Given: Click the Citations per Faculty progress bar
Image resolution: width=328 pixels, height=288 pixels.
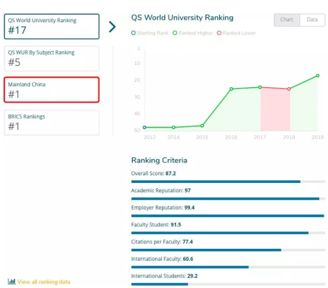Looking at the screenshot, I should (228, 250).
